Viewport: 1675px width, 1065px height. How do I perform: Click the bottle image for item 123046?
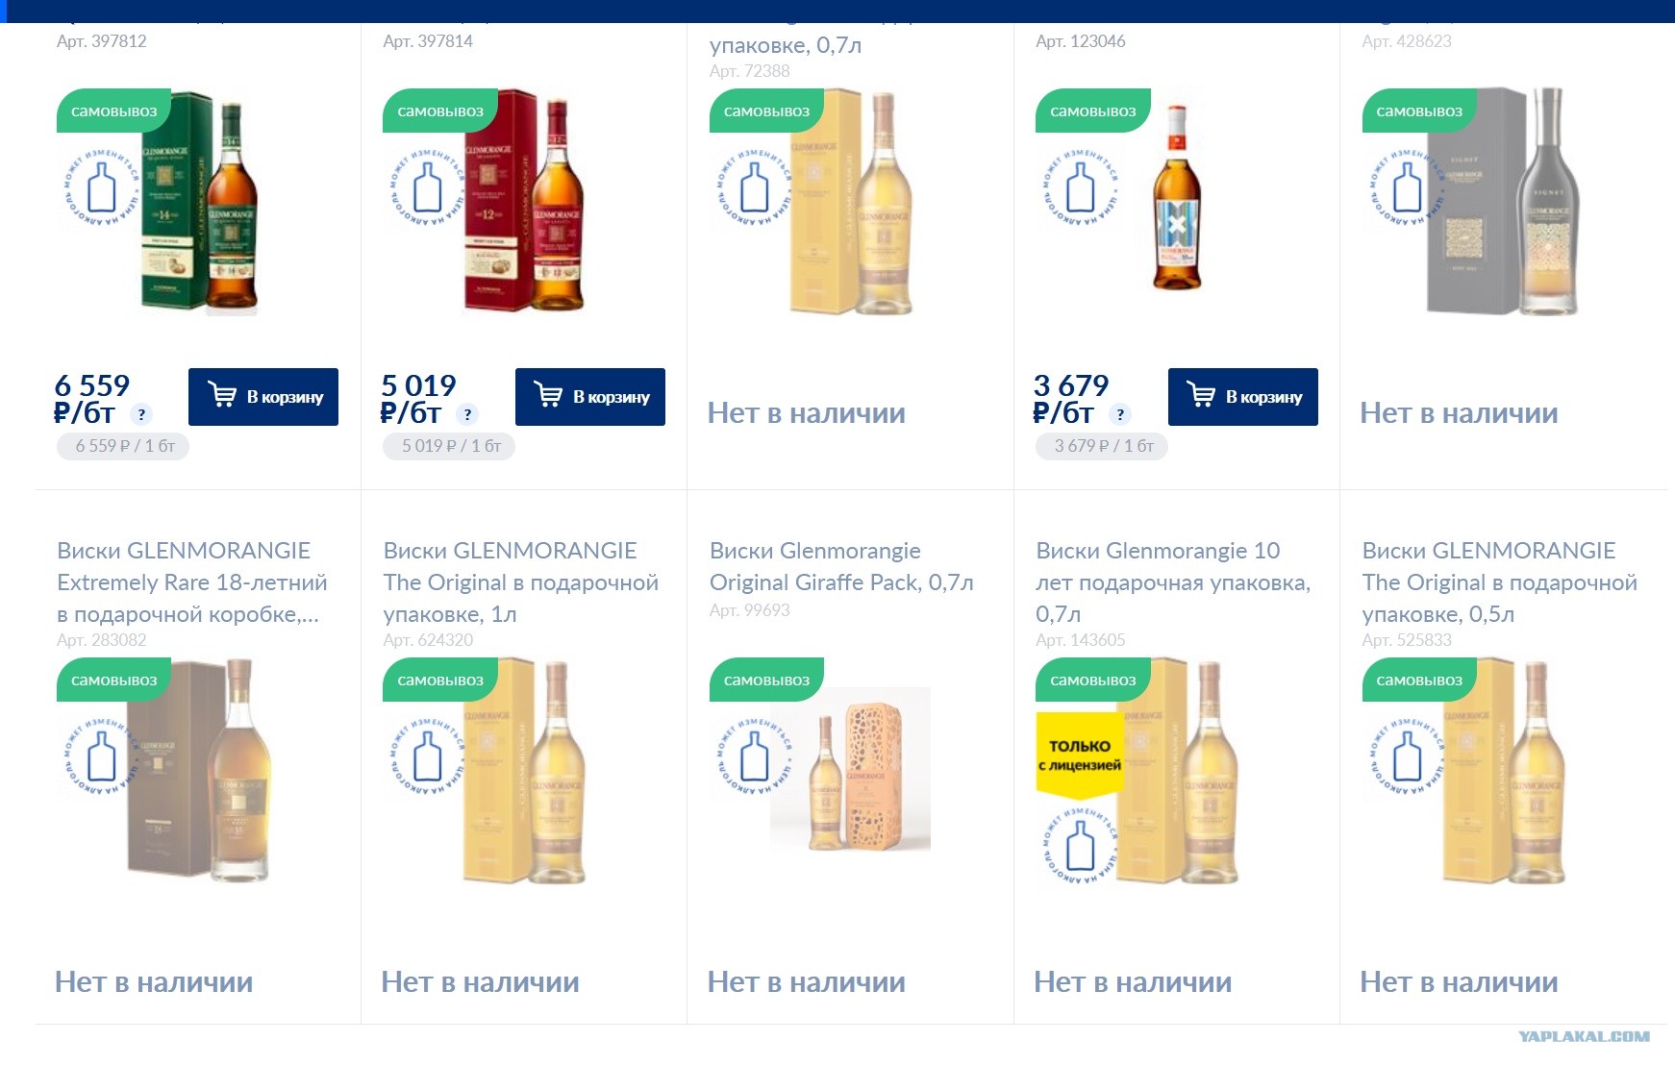pyautogui.click(x=1176, y=197)
